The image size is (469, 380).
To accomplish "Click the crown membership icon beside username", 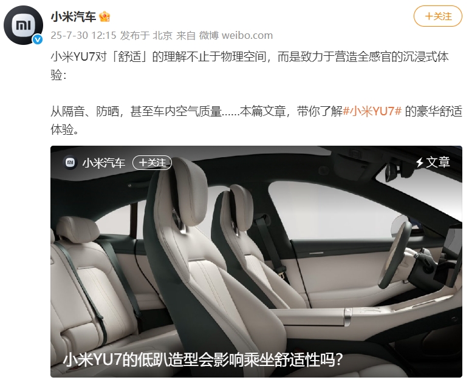I will tap(104, 16).
